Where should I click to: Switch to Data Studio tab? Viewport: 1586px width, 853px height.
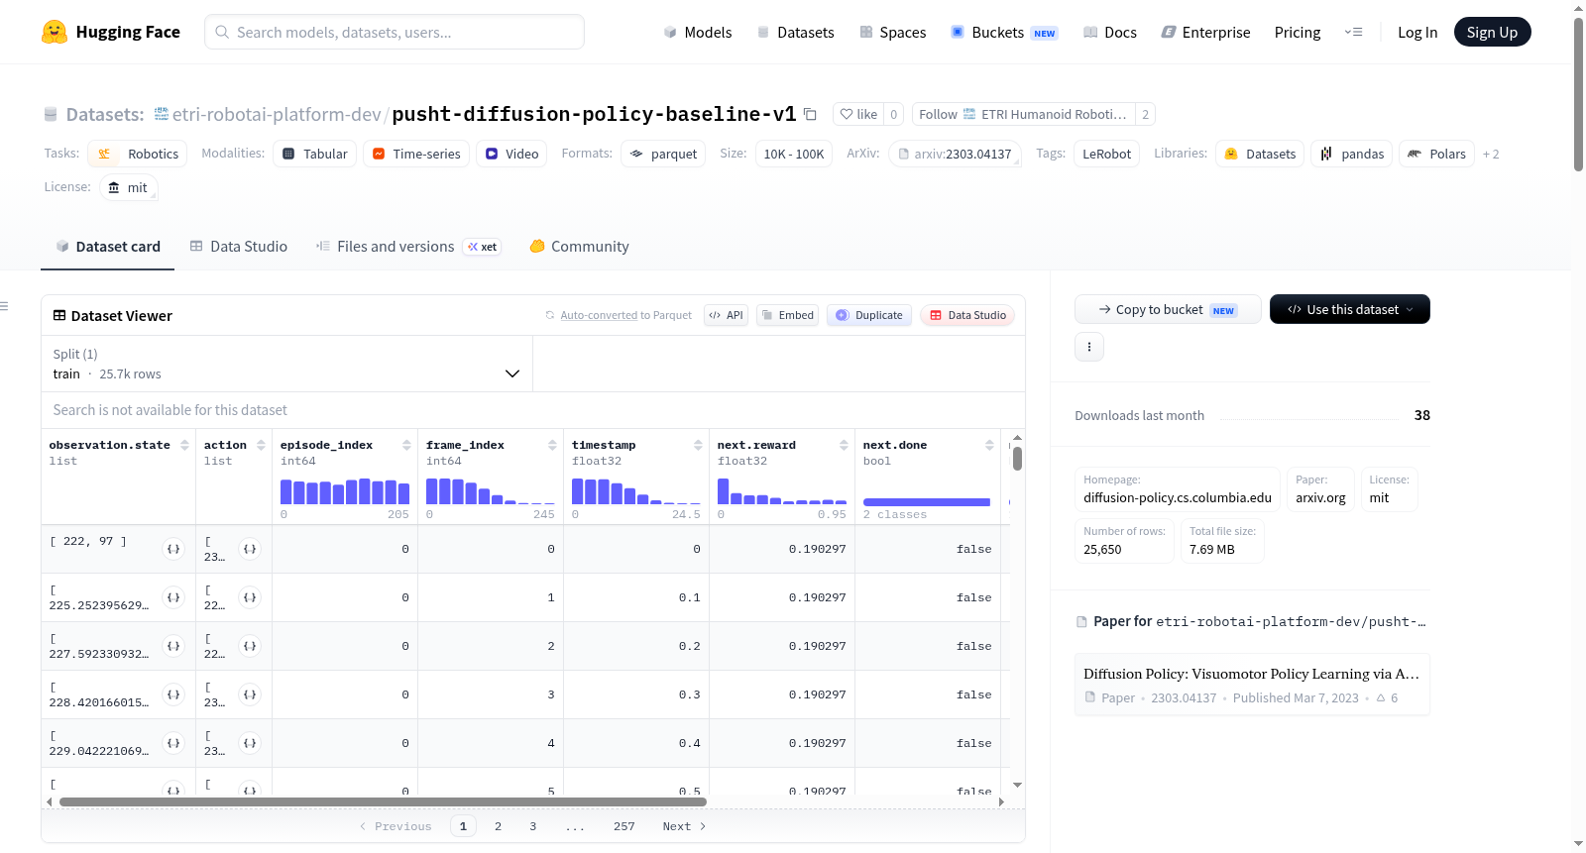pos(238,247)
